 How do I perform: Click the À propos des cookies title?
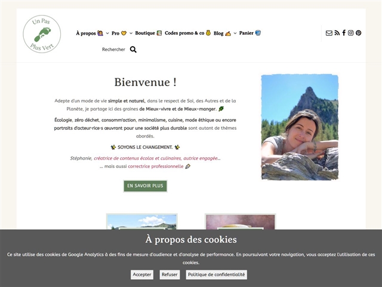(x=191, y=240)
